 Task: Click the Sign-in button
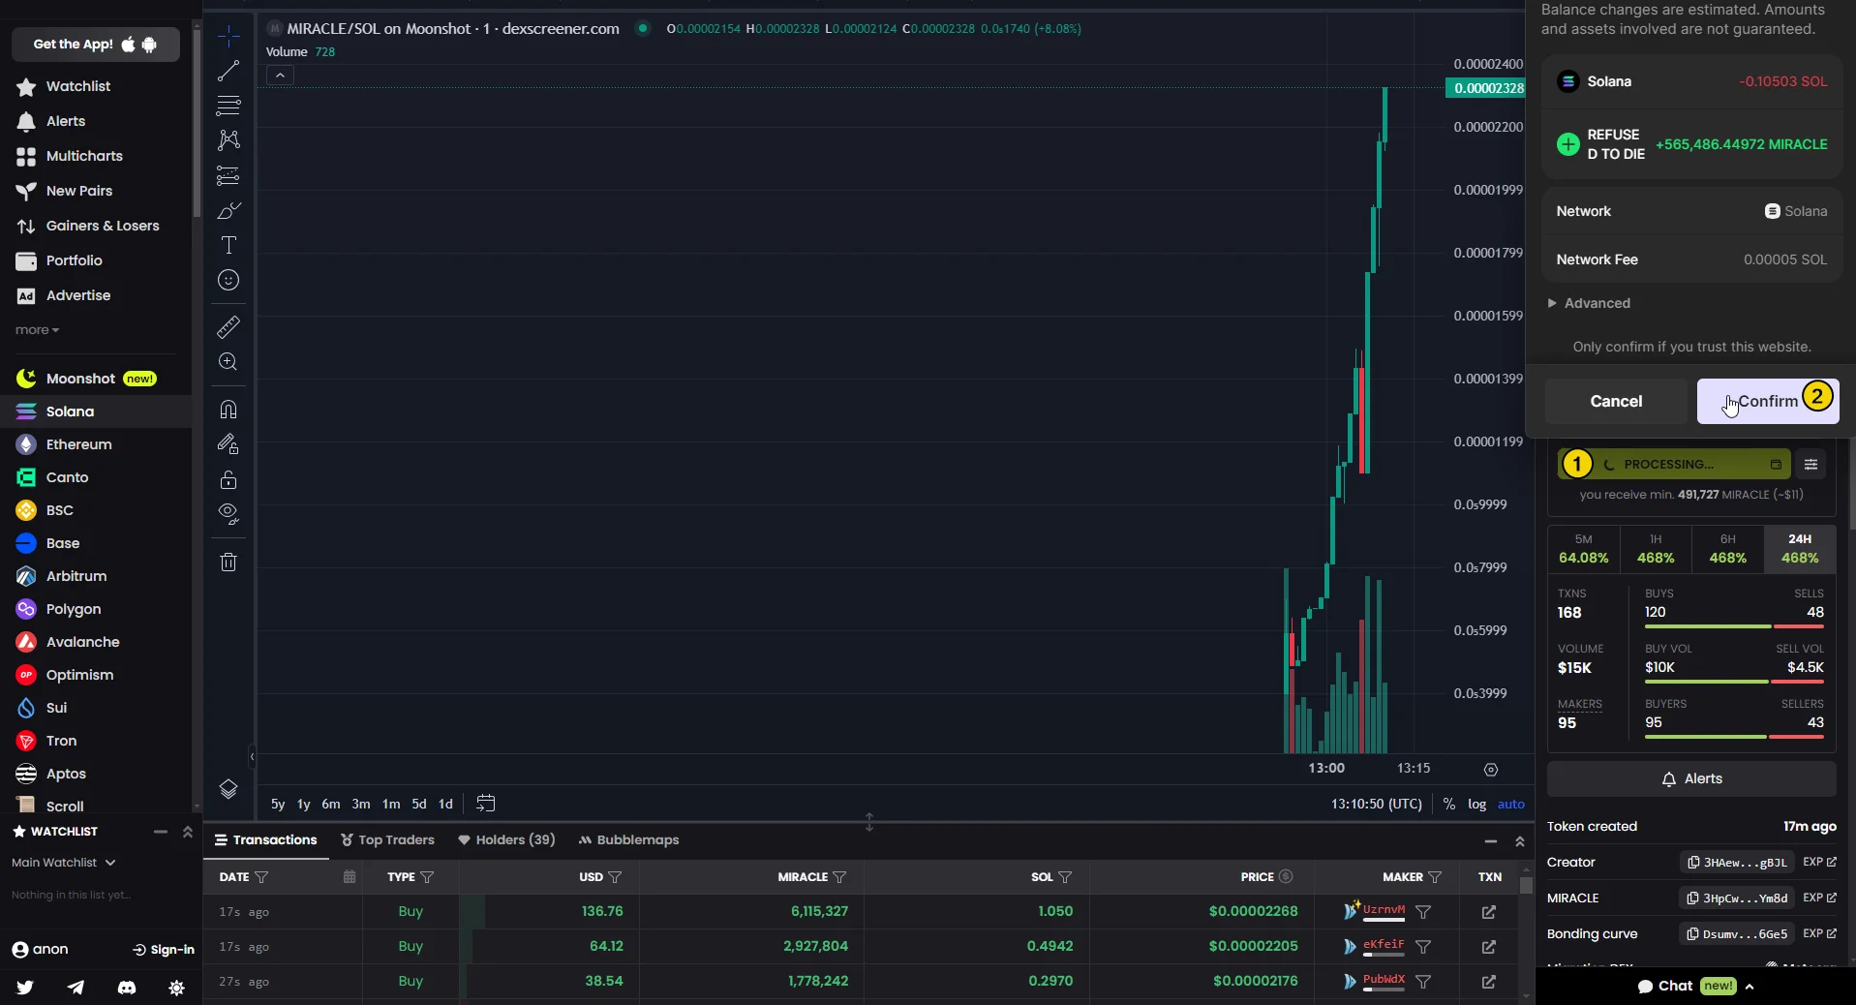163,949
